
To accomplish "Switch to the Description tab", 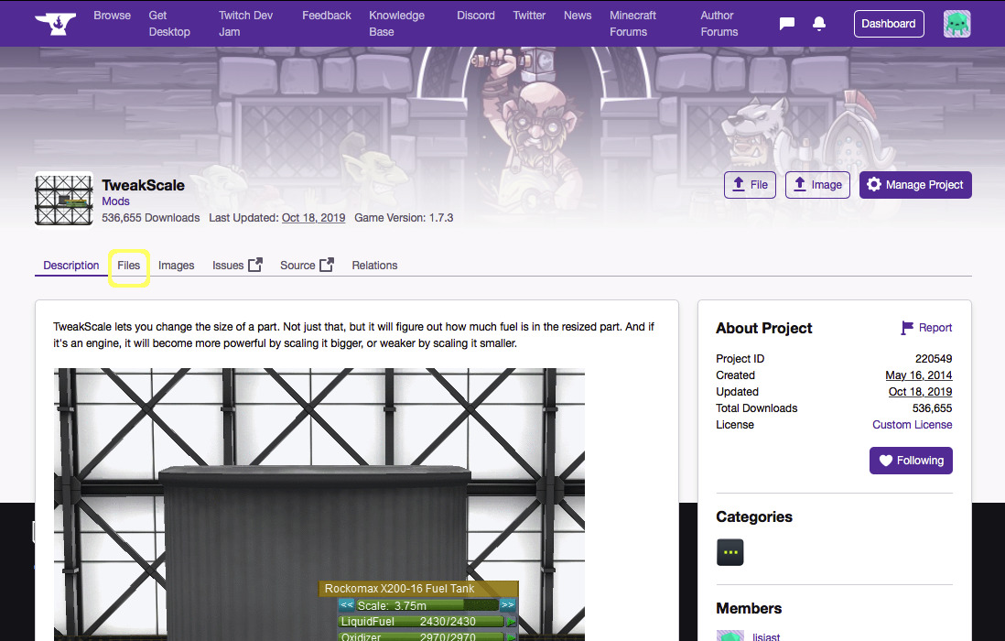I will click(71, 265).
